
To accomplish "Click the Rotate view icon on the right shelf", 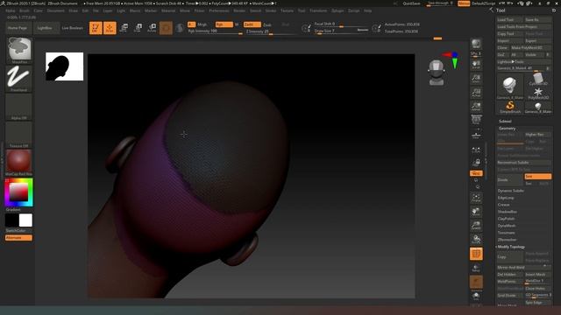I will 476,239.
